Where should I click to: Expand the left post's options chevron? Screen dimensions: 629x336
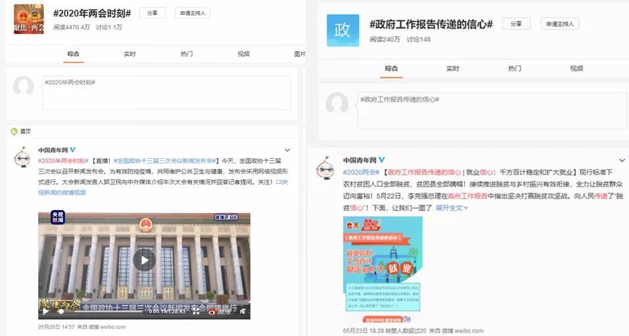[x=287, y=150]
